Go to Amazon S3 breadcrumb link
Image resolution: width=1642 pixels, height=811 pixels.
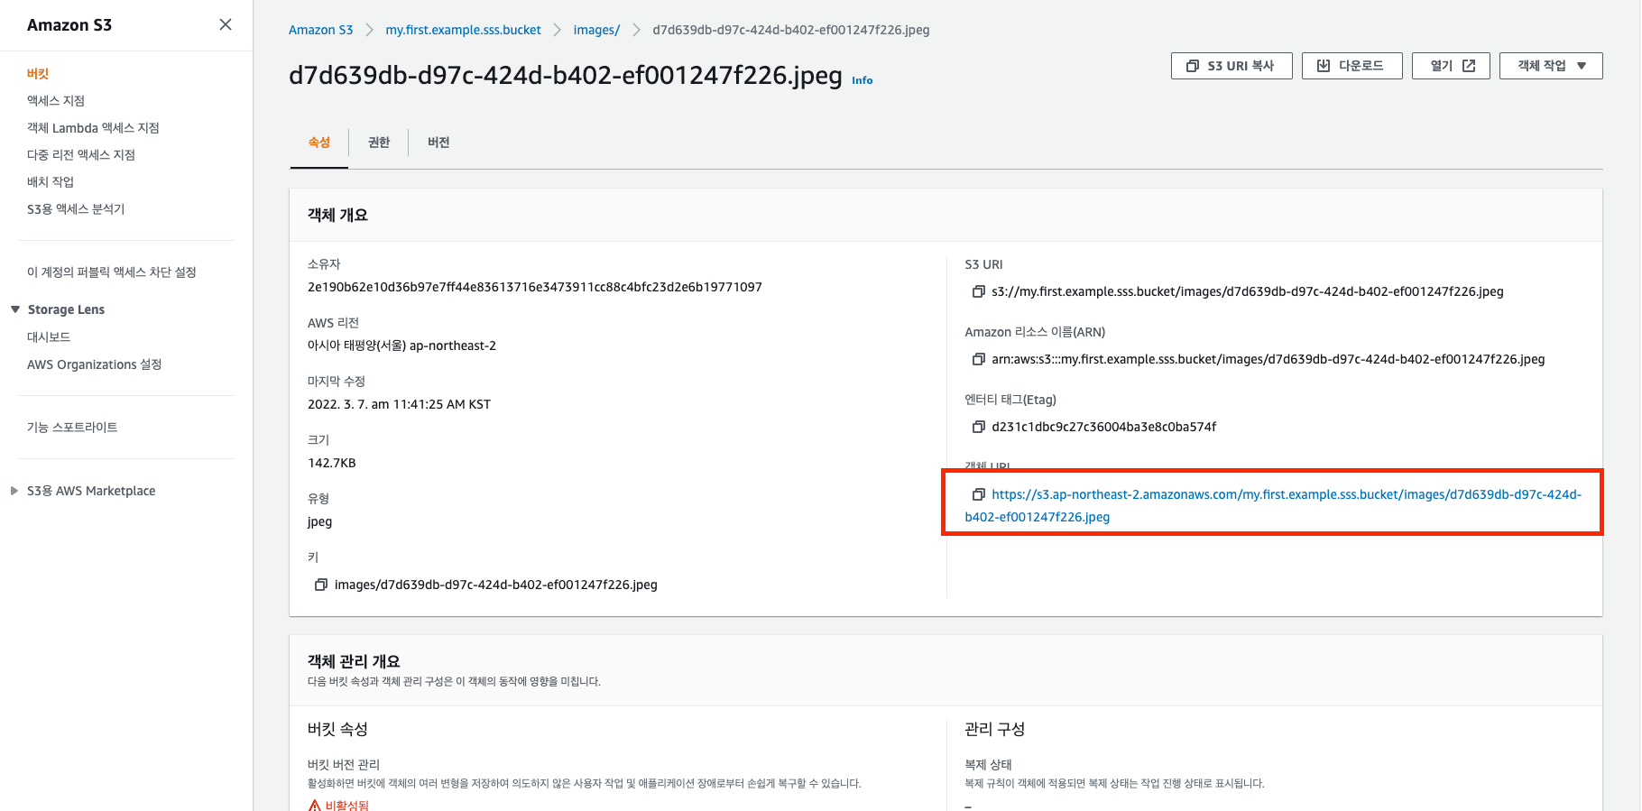coord(320,30)
